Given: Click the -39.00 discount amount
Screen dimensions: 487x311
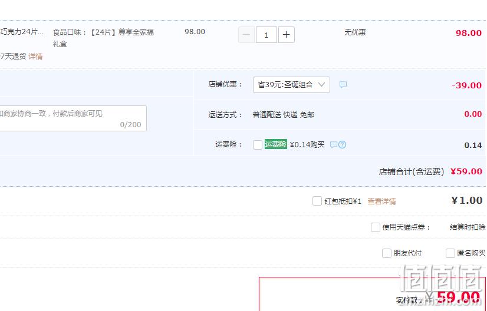Looking at the screenshot, I should [x=466, y=85].
